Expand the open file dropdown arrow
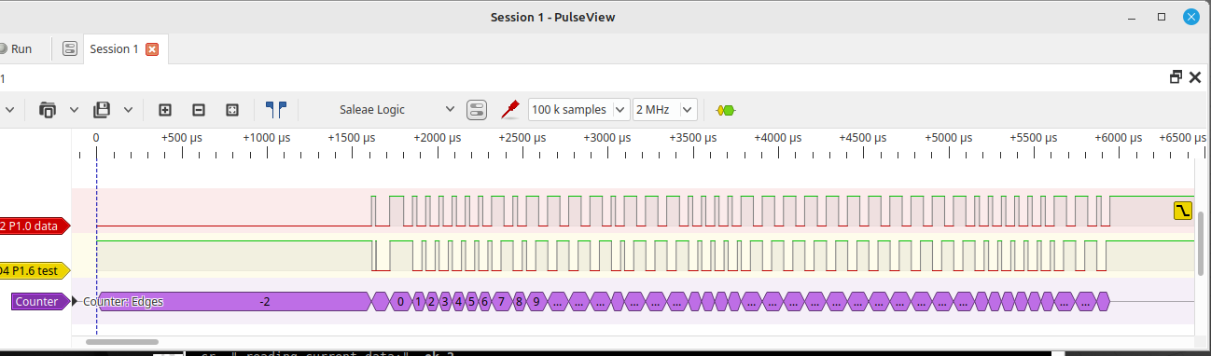 click(x=74, y=109)
